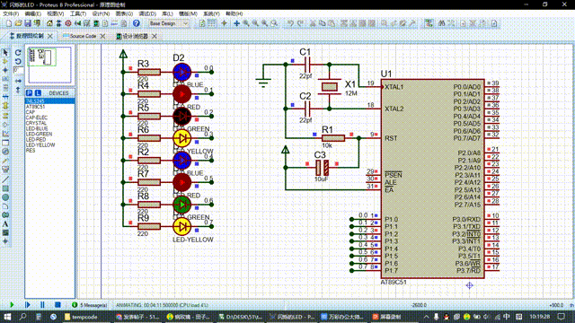Select the 2D Graphics Text tool
575x323 pixels.
[x=5, y=223]
